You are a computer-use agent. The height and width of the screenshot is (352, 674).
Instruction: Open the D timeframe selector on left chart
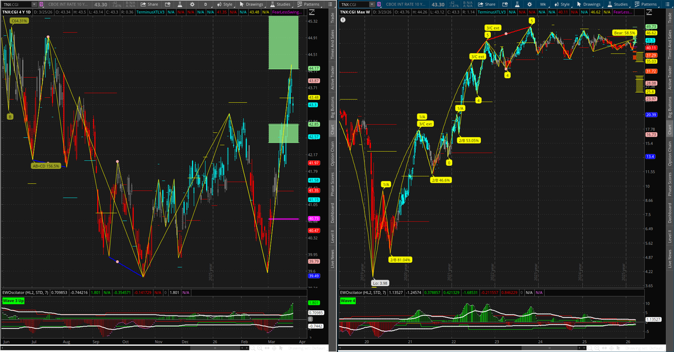coord(206,4)
